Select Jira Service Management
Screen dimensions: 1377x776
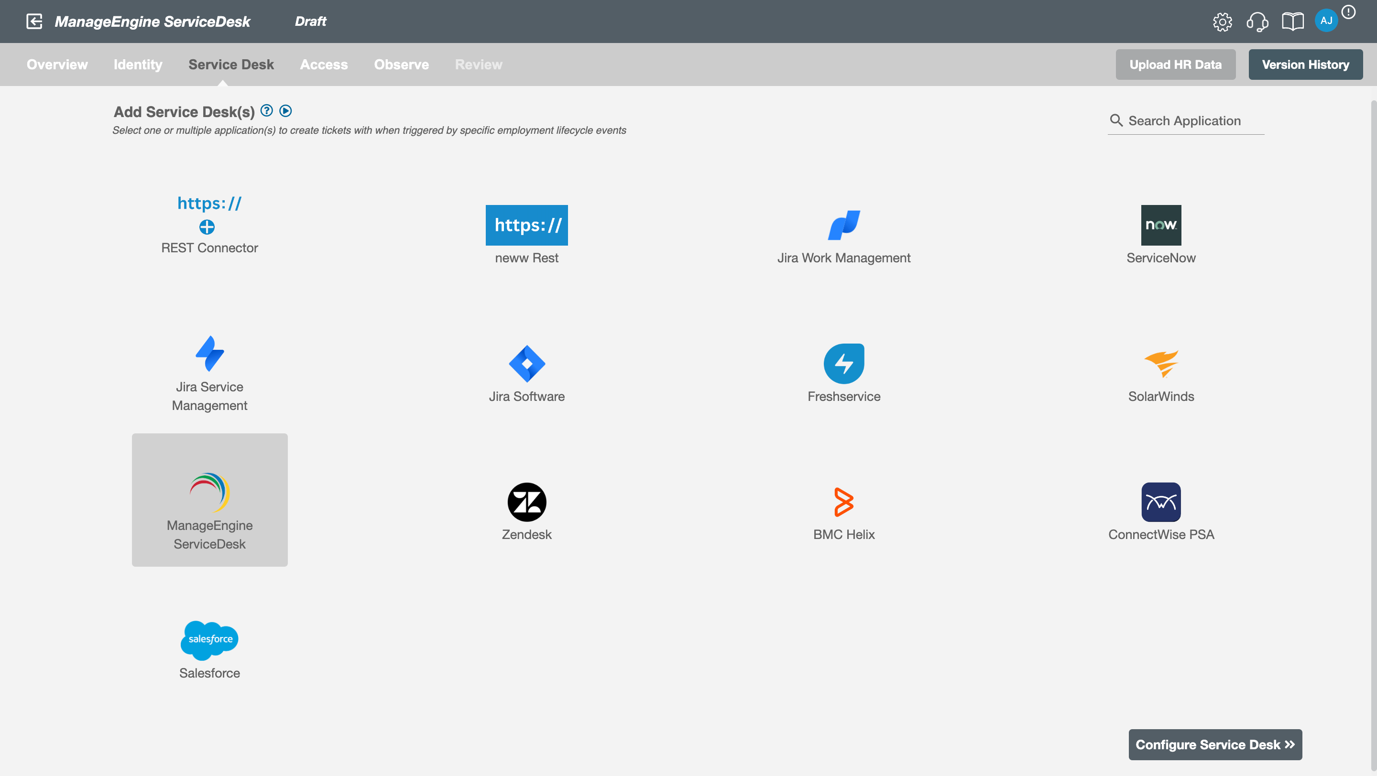tap(209, 371)
